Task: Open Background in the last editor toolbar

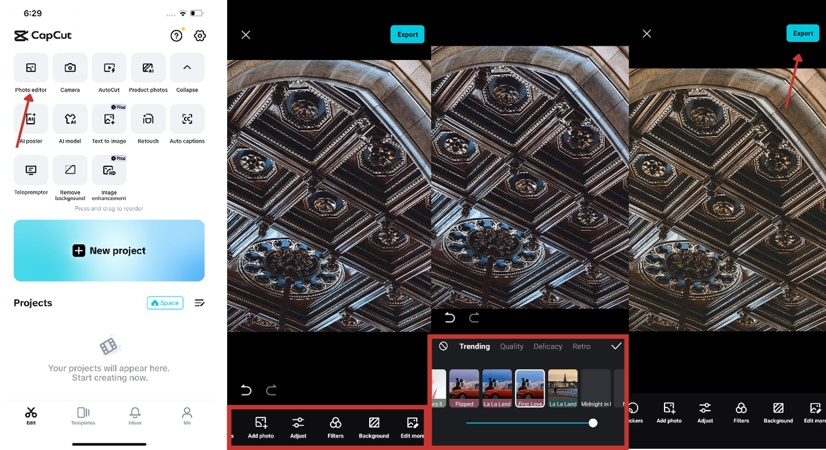Action: pos(778,413)
